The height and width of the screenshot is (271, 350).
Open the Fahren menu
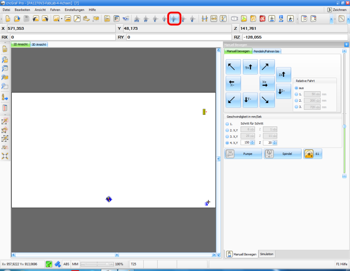click(55, 9)
